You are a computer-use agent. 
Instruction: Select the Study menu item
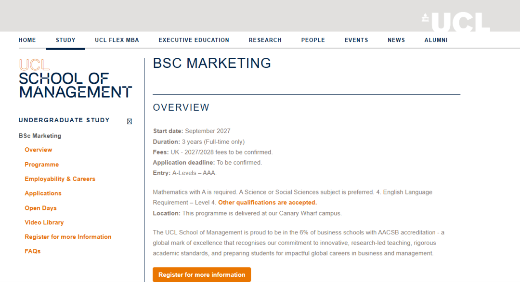[x=65, y=40]
